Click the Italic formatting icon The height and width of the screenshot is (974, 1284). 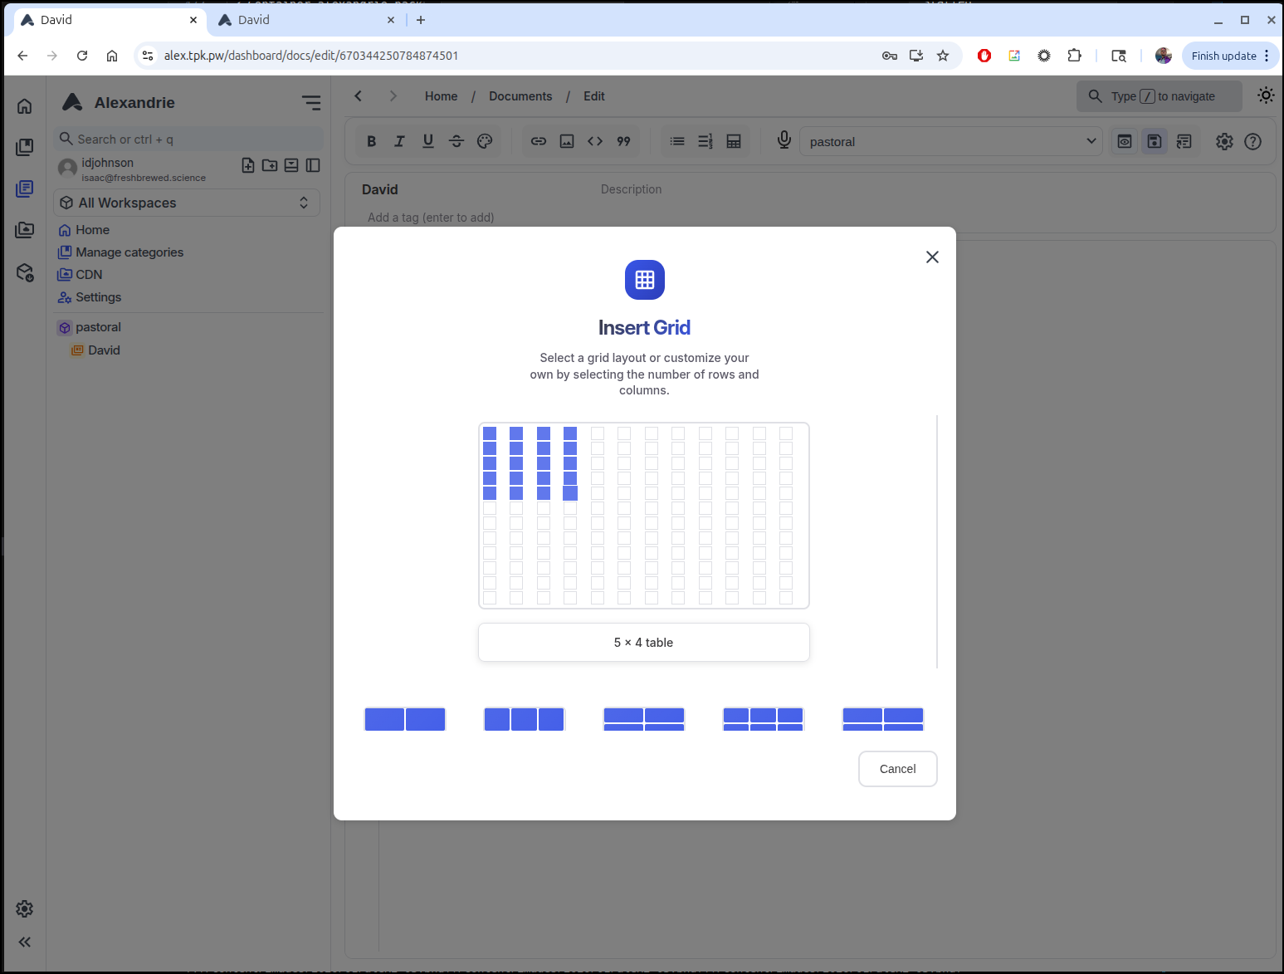[x=399, y=141]
